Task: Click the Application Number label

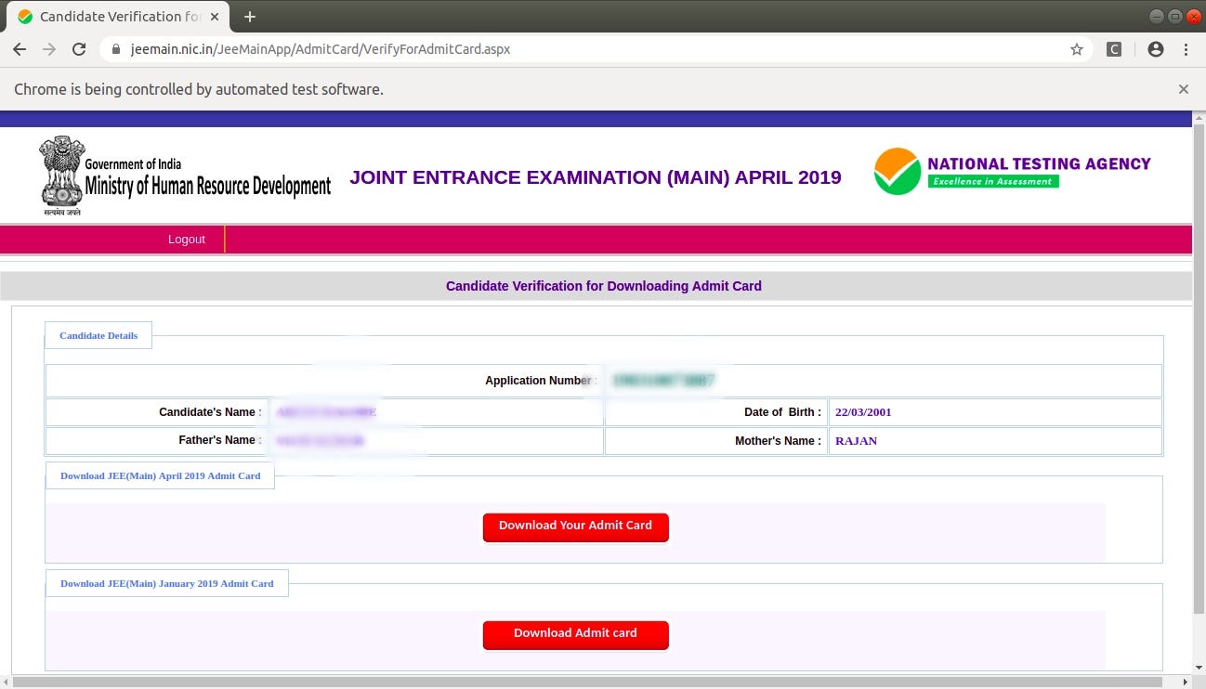Action: [540, 381]
